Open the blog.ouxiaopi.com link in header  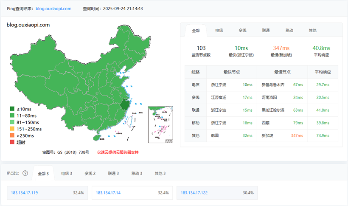(53, 8)
